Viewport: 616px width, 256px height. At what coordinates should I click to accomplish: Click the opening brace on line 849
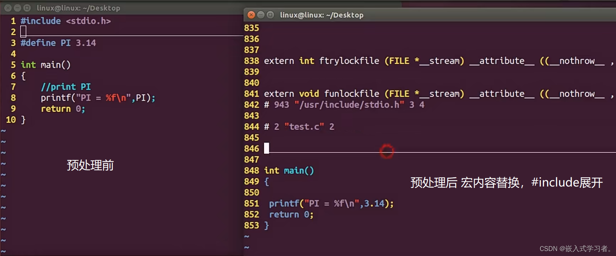click(266, 182)
